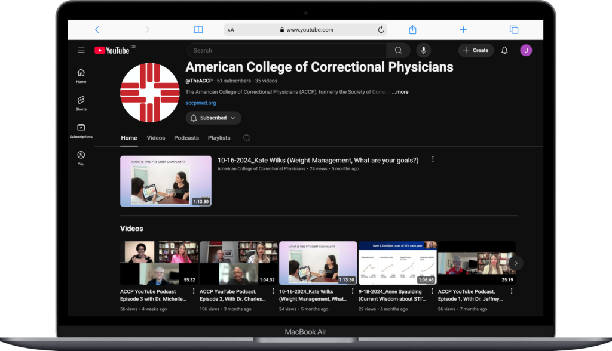
Task: Open the notifications bell
Action: pos(504,50)
